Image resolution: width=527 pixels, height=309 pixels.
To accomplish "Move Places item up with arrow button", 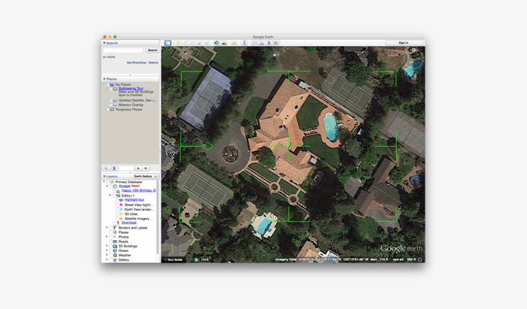I will click(x=138, y=168).
